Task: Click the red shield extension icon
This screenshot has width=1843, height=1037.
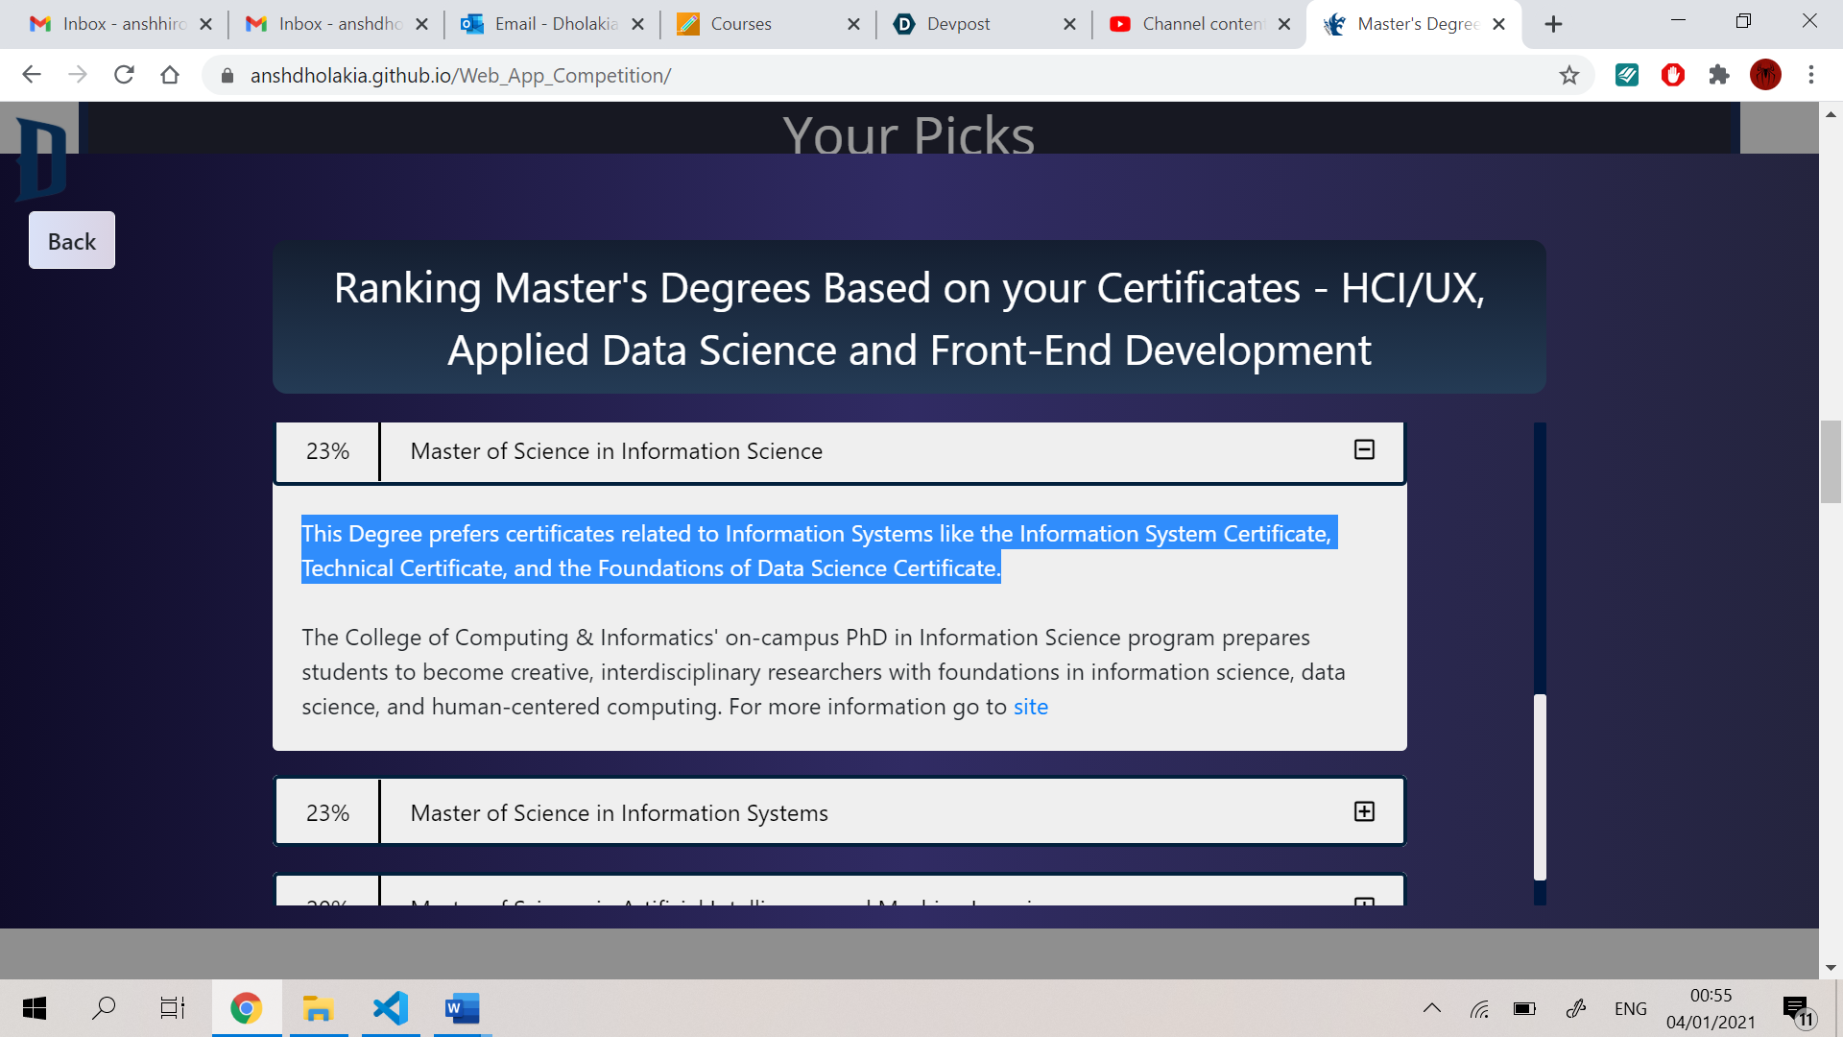Action: [x=1673, y=75]
